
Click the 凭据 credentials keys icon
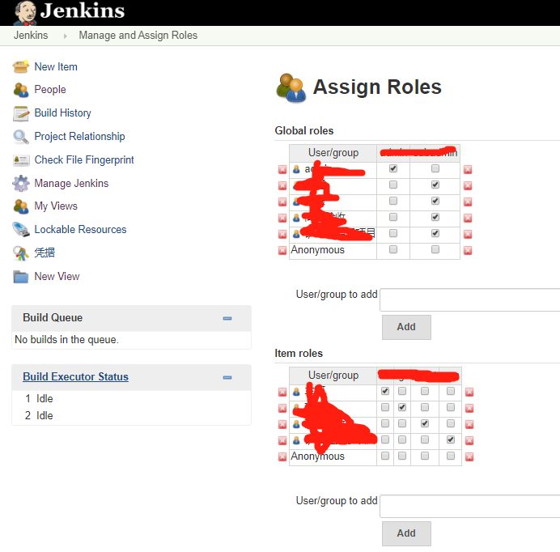[21, 253]
